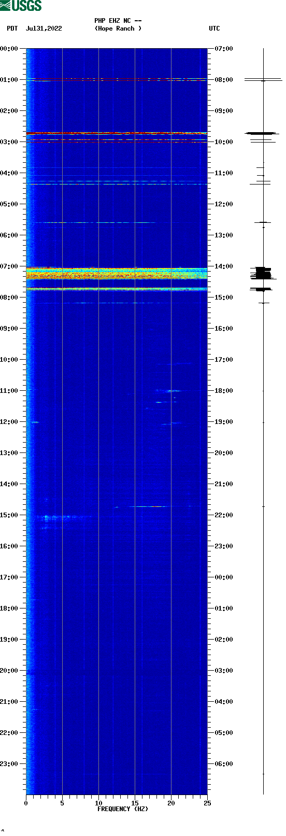Click the large seismogram burst beside 14:00 UTC
Image resolution: width=286 pixels, height=836 pixels.
pyautogui.click(x=263, y=273)
